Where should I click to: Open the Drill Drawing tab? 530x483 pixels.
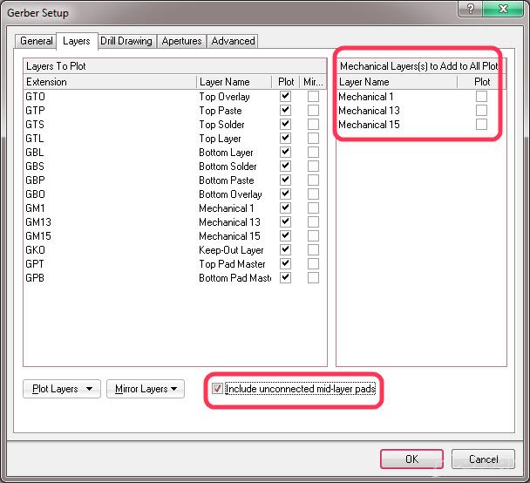point(126,41)
